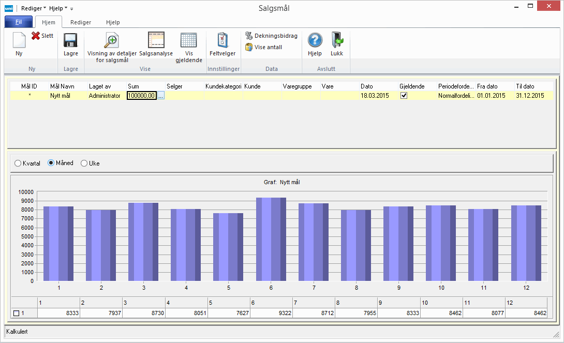Expand the Hjelp dropdown in title bar

click(58, 8)
